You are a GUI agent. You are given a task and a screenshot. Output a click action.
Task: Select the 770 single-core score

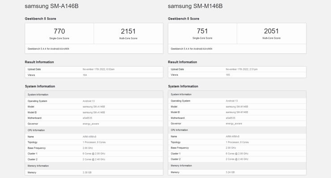tap(59, 31)
